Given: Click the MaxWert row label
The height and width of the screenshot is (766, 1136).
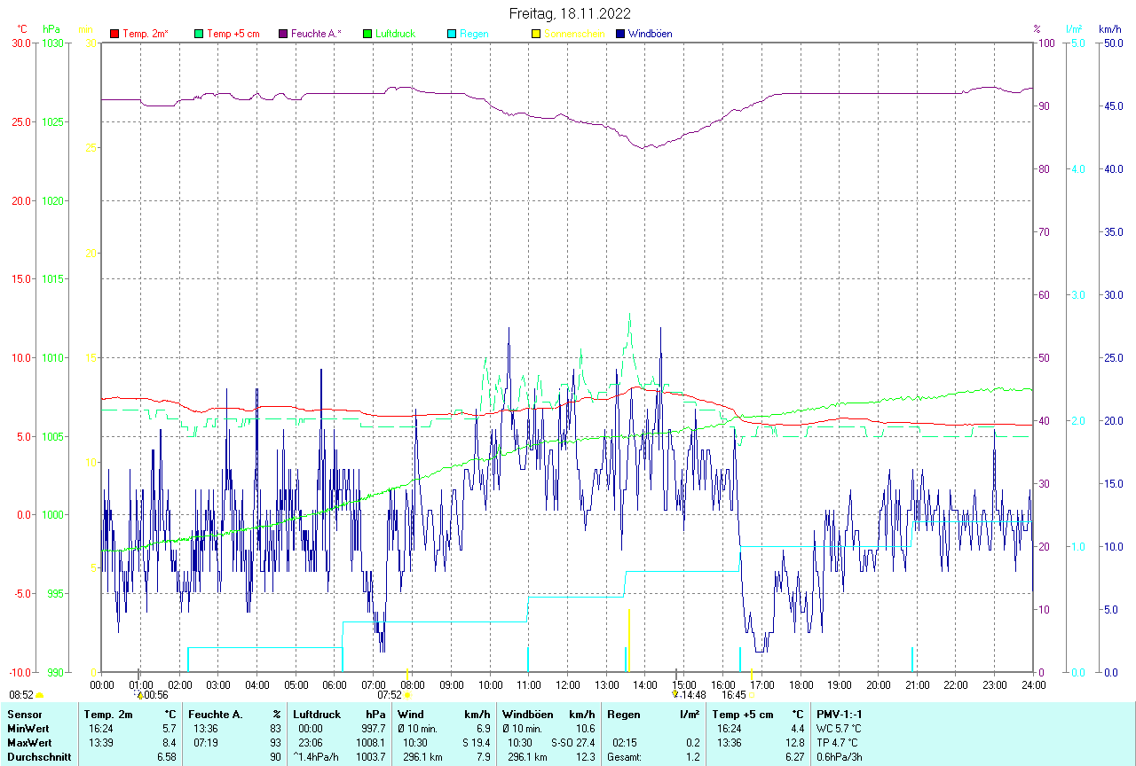Looking at the screenshot, I should point(28,743).
